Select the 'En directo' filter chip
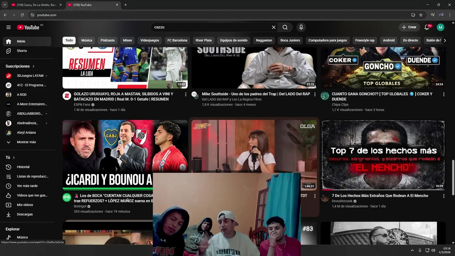Image resolution: width=455 pixels, height=256 pixels. (410, 40)
